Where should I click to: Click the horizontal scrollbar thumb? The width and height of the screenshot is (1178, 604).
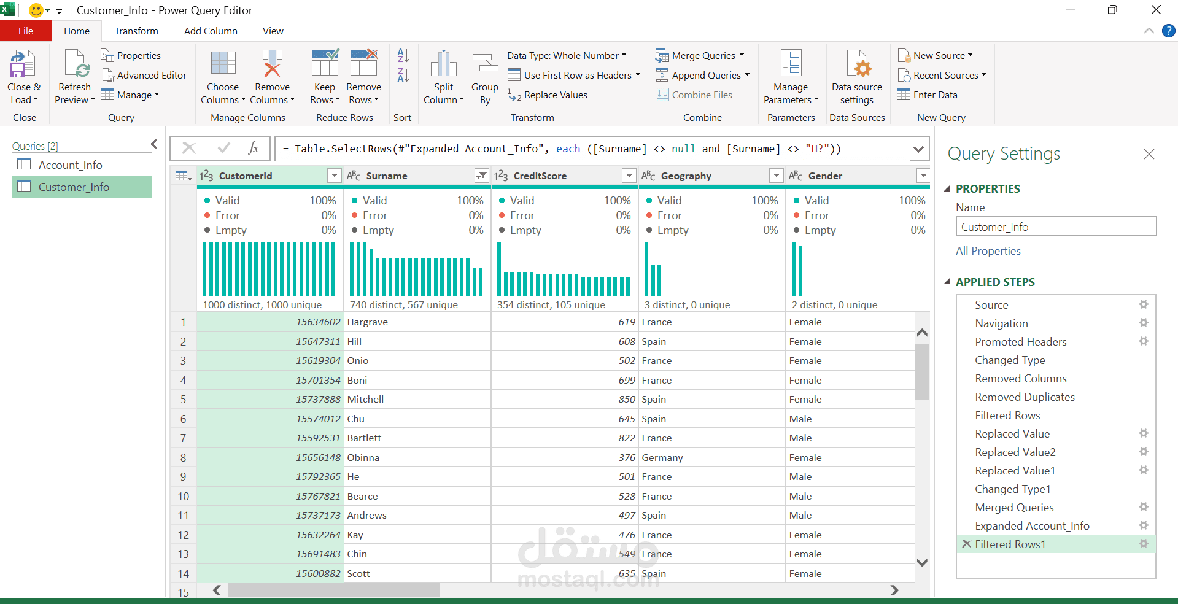[334, 590]
